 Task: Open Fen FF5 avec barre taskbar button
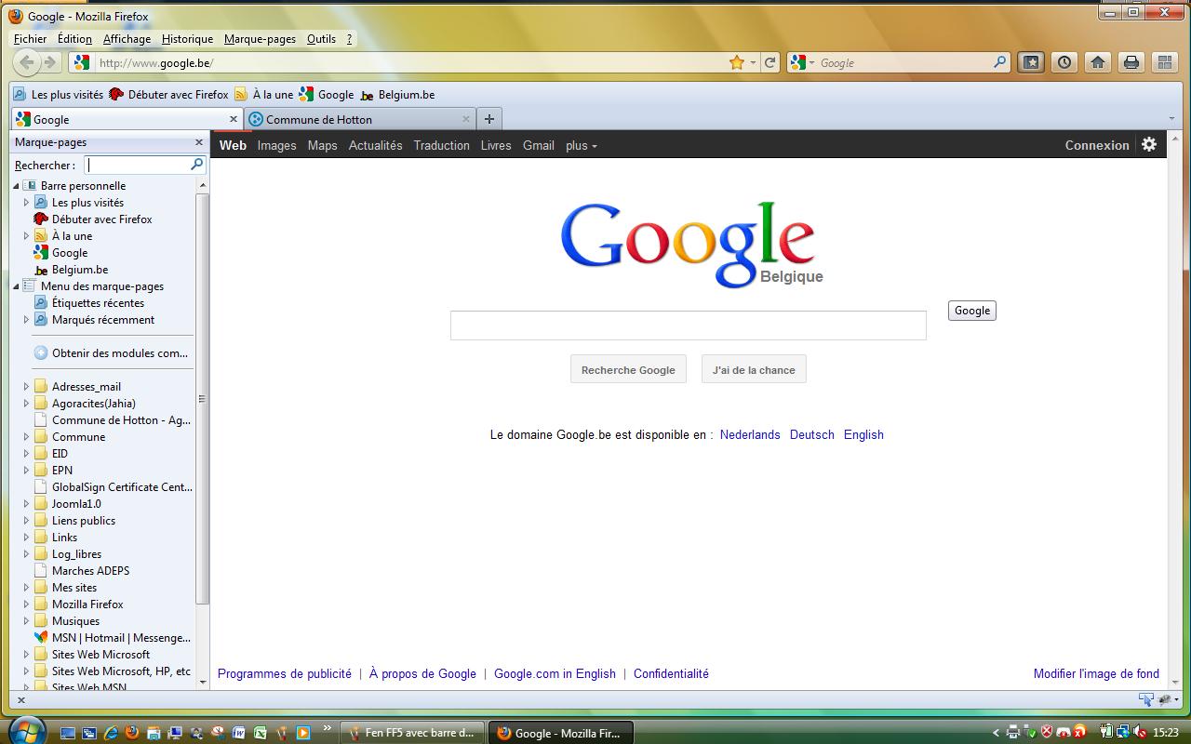pos(410,733)
